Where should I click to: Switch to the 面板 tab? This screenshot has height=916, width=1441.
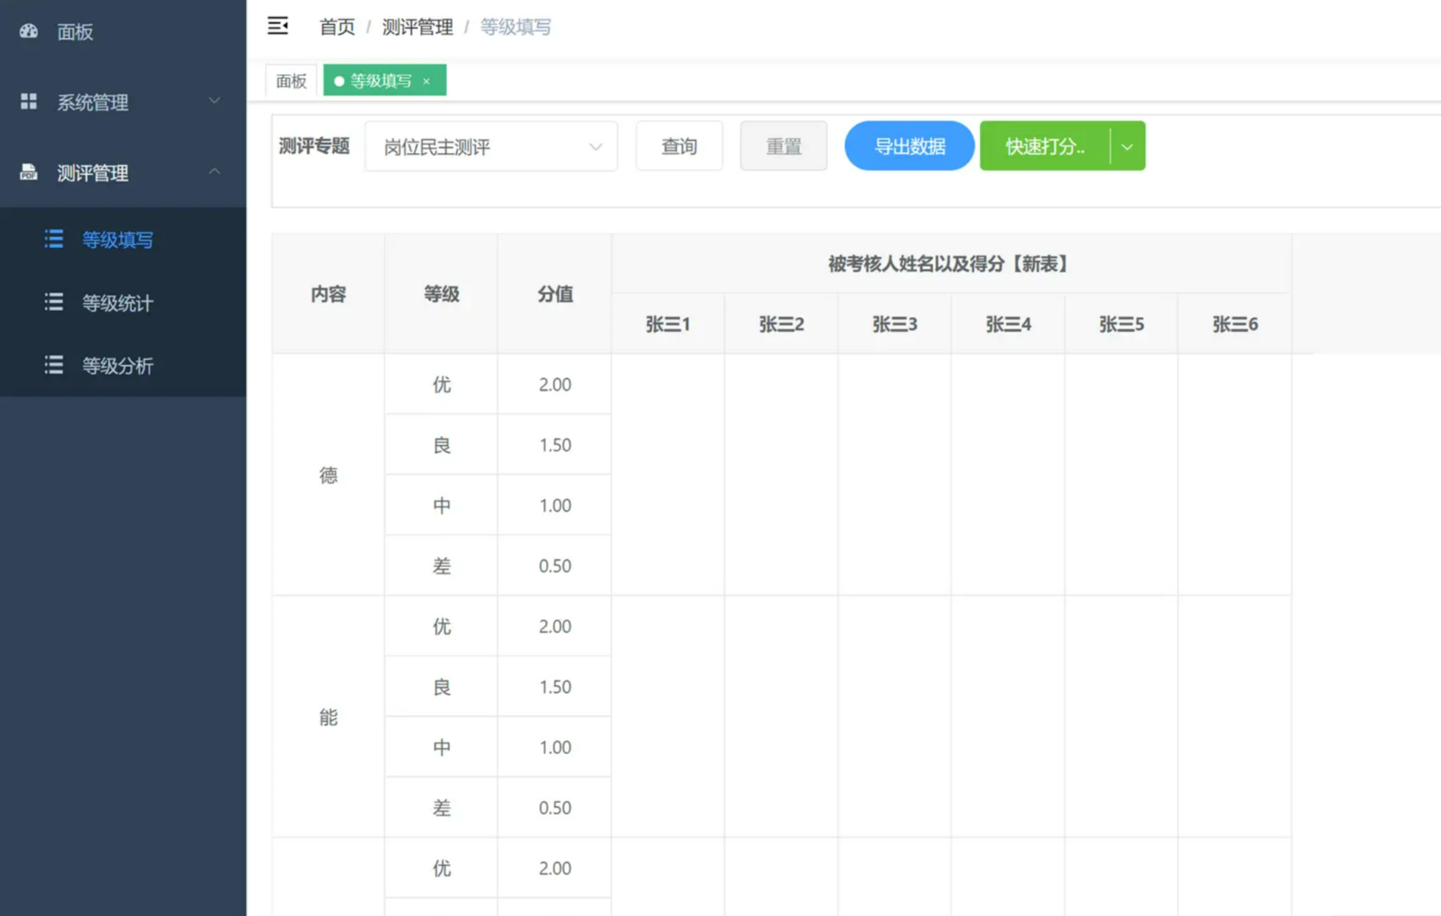[x=290, y=80]
